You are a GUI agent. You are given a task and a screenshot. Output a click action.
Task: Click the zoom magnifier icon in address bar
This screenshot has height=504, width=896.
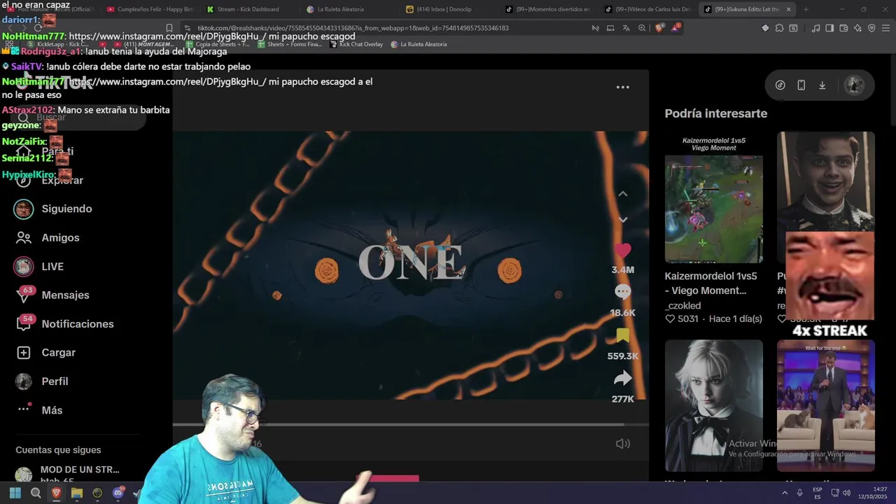(x=642, y=28)
